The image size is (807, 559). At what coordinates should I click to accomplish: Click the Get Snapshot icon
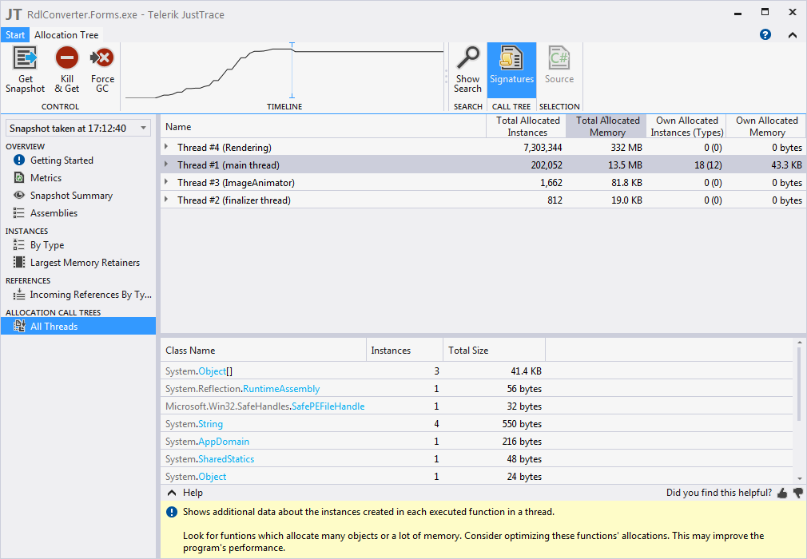tap(25, 57)
